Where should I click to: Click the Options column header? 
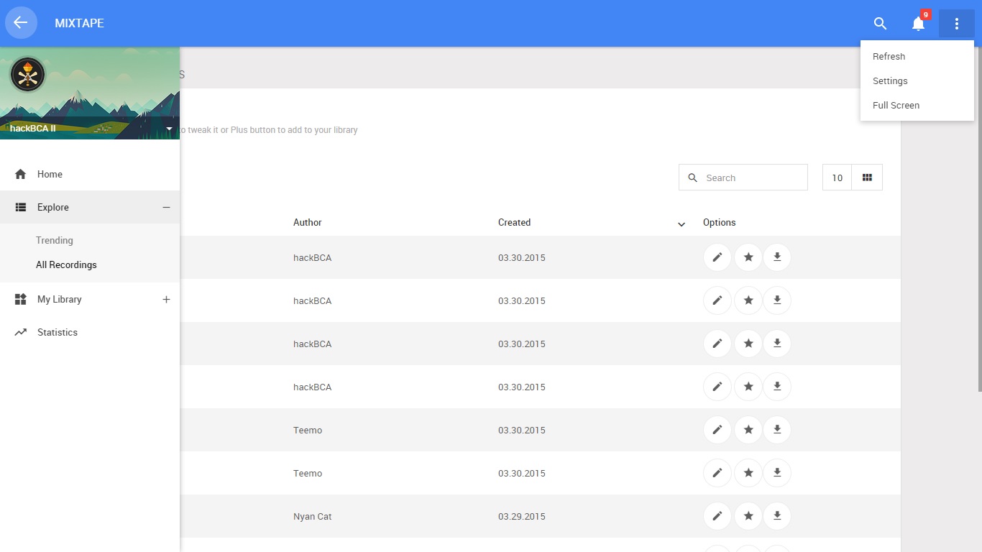pos(720,223)
